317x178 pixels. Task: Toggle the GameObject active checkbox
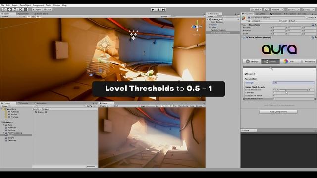(x=249, y=18)
